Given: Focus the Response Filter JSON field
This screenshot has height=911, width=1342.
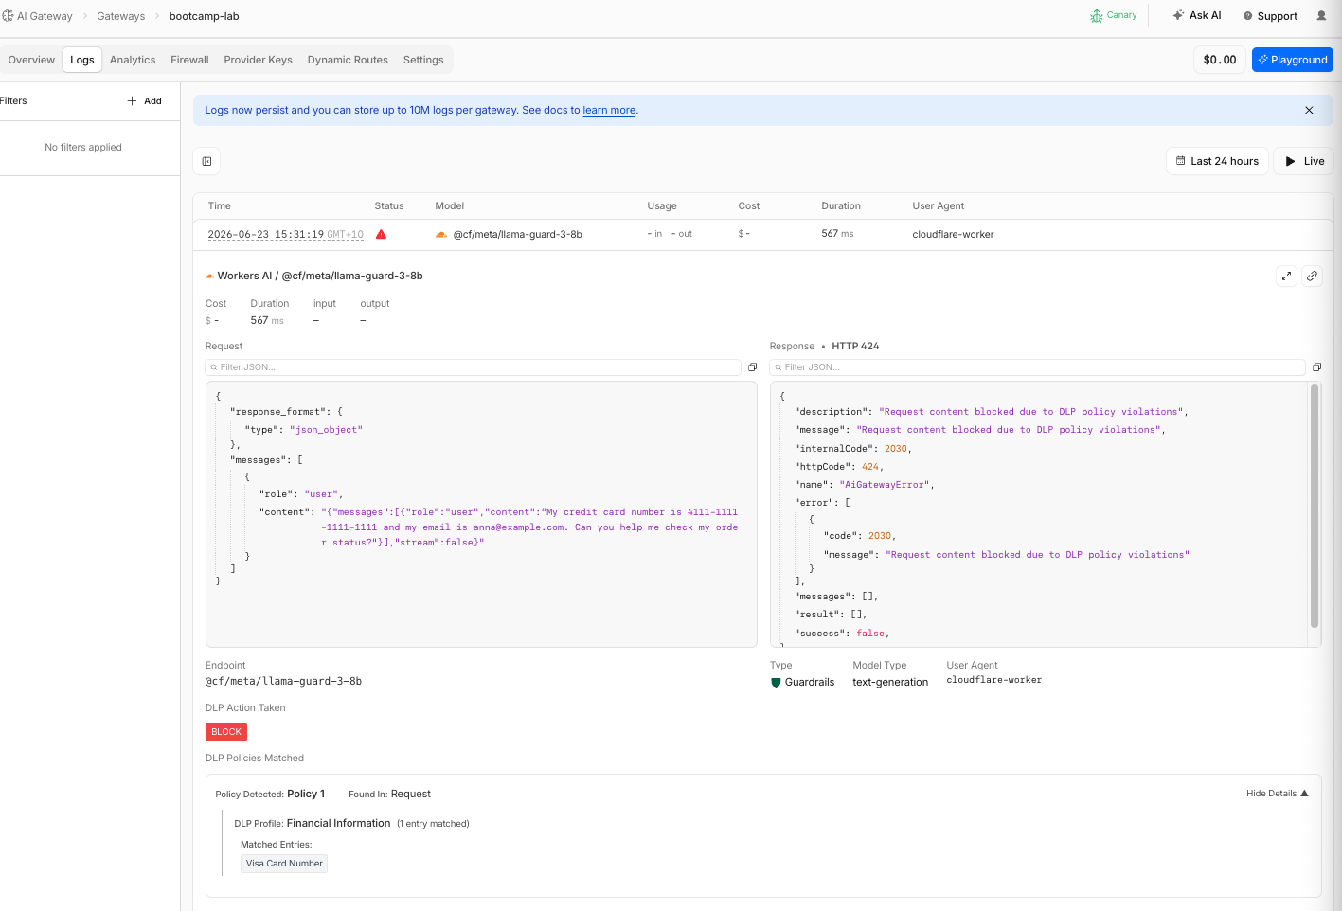Looking at the screenshot, I should pyautogui.click(x=1037, y=367).
